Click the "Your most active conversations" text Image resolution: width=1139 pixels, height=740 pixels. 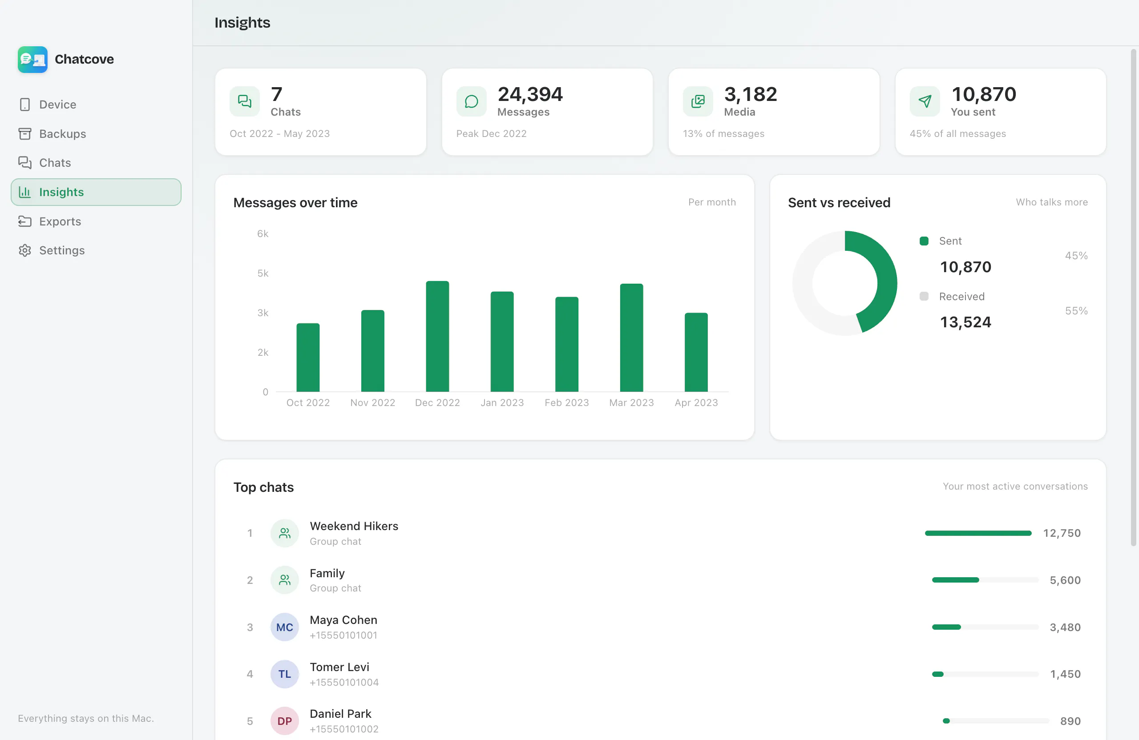coord(1015,486)
